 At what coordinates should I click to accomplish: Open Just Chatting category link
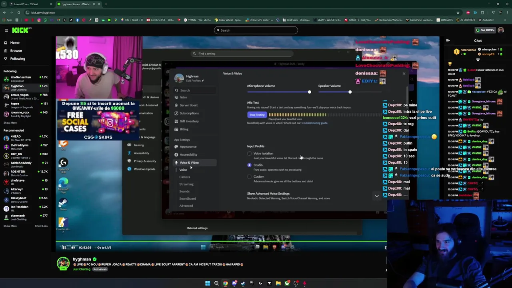tap(82, 269)
